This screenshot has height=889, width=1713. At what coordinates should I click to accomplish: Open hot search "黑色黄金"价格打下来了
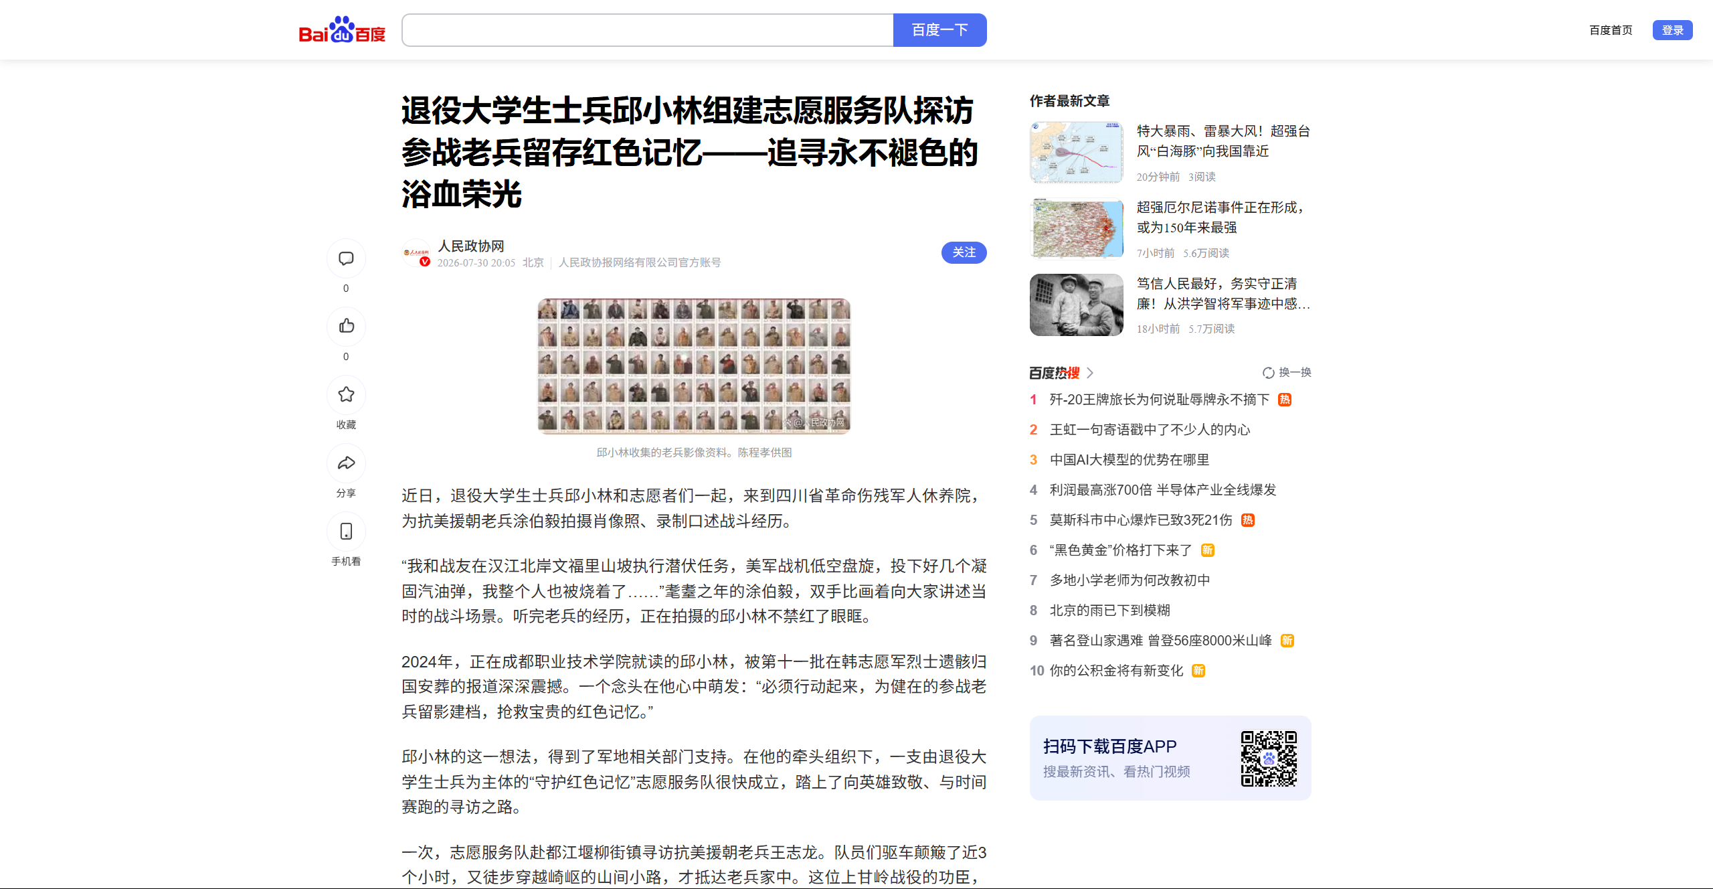[x=1121, y=550]
